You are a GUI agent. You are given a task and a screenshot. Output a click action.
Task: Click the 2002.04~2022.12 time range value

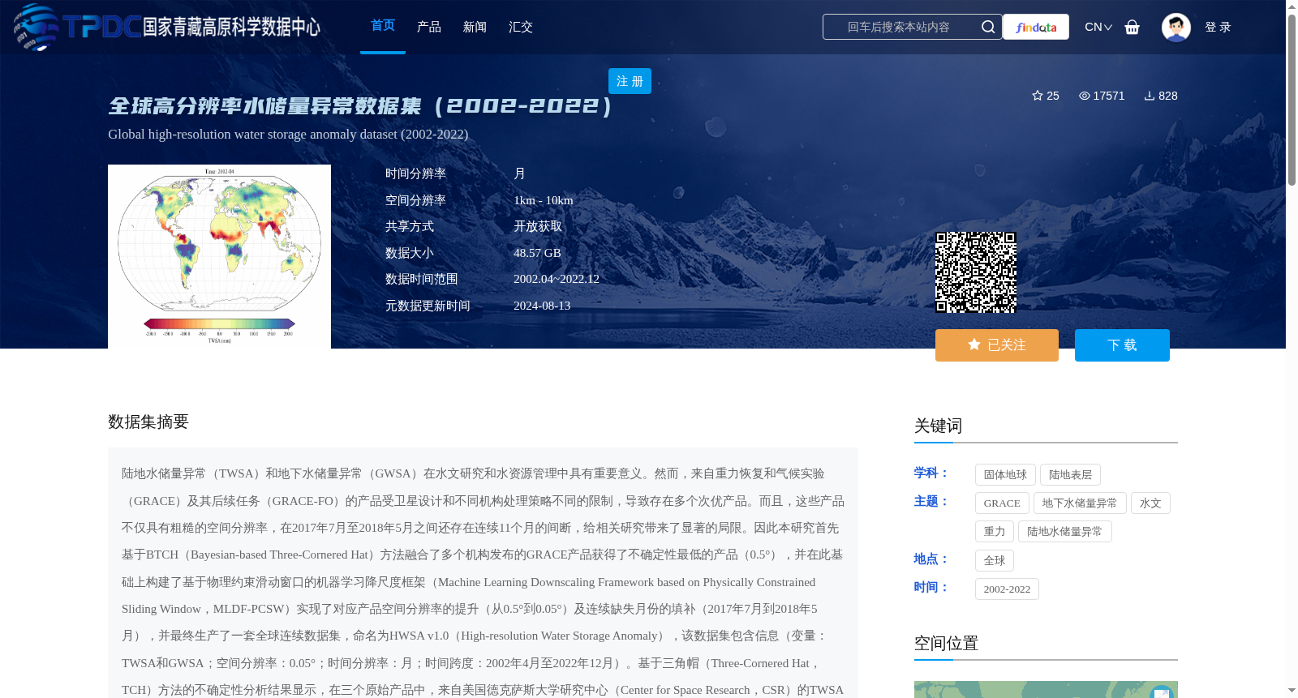click(557, 279)
